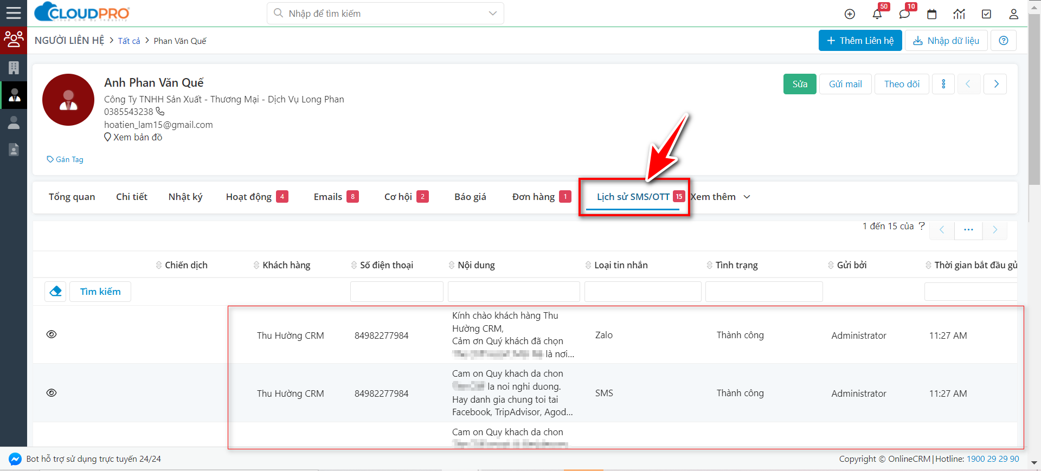
Task: Go to next page of SMS list
Action: tap(995, 230)
